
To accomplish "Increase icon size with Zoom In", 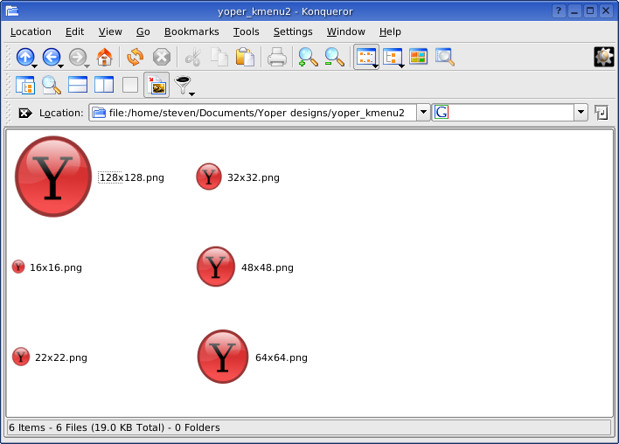I will [x=308, y=57].
